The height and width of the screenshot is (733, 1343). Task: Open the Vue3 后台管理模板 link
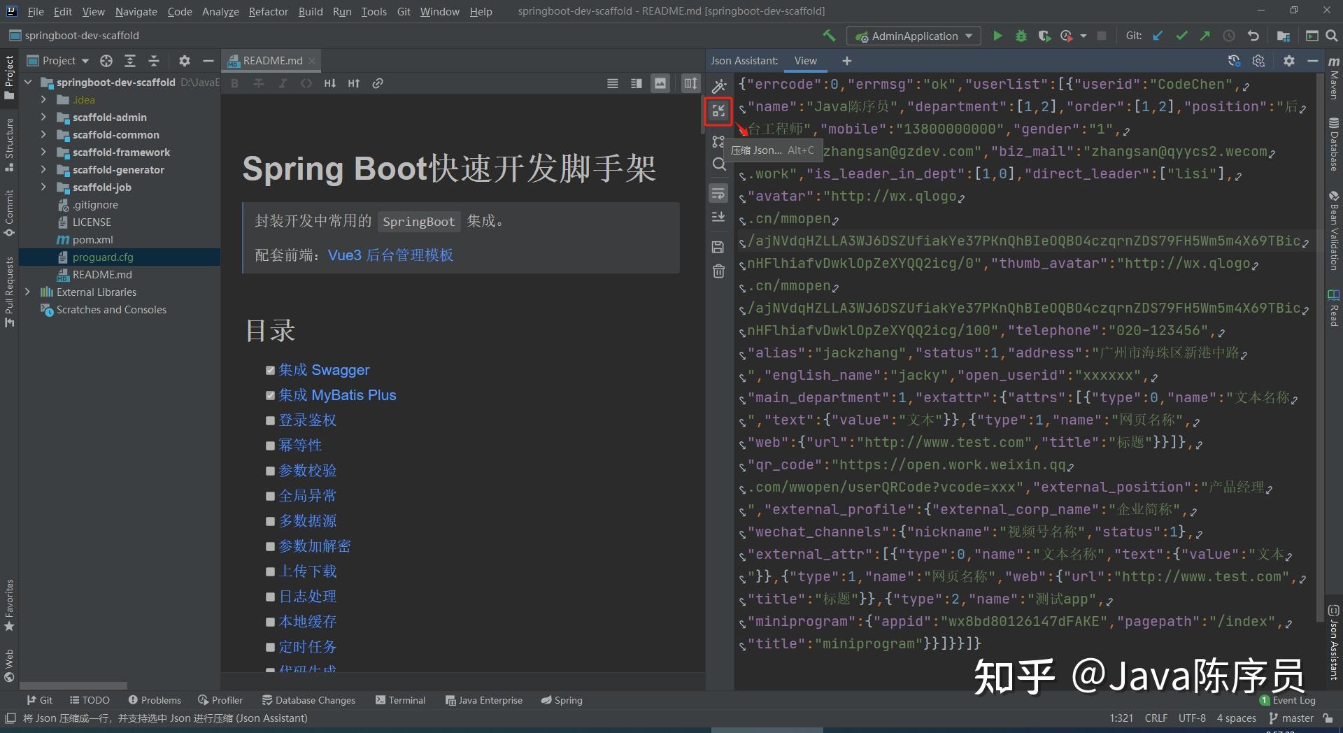point(390,255)
